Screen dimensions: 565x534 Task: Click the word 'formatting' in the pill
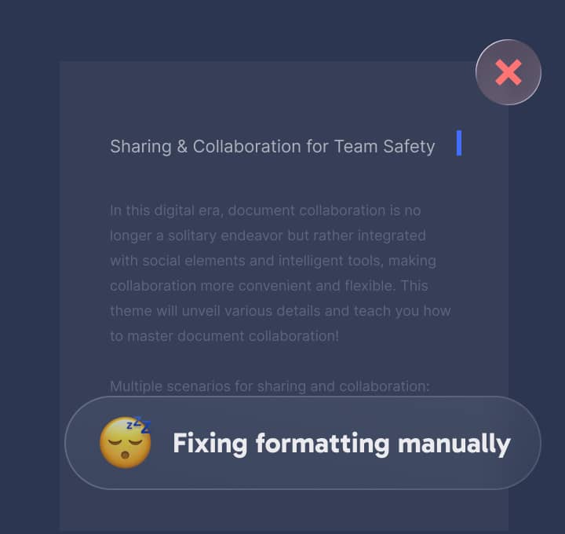323,444
